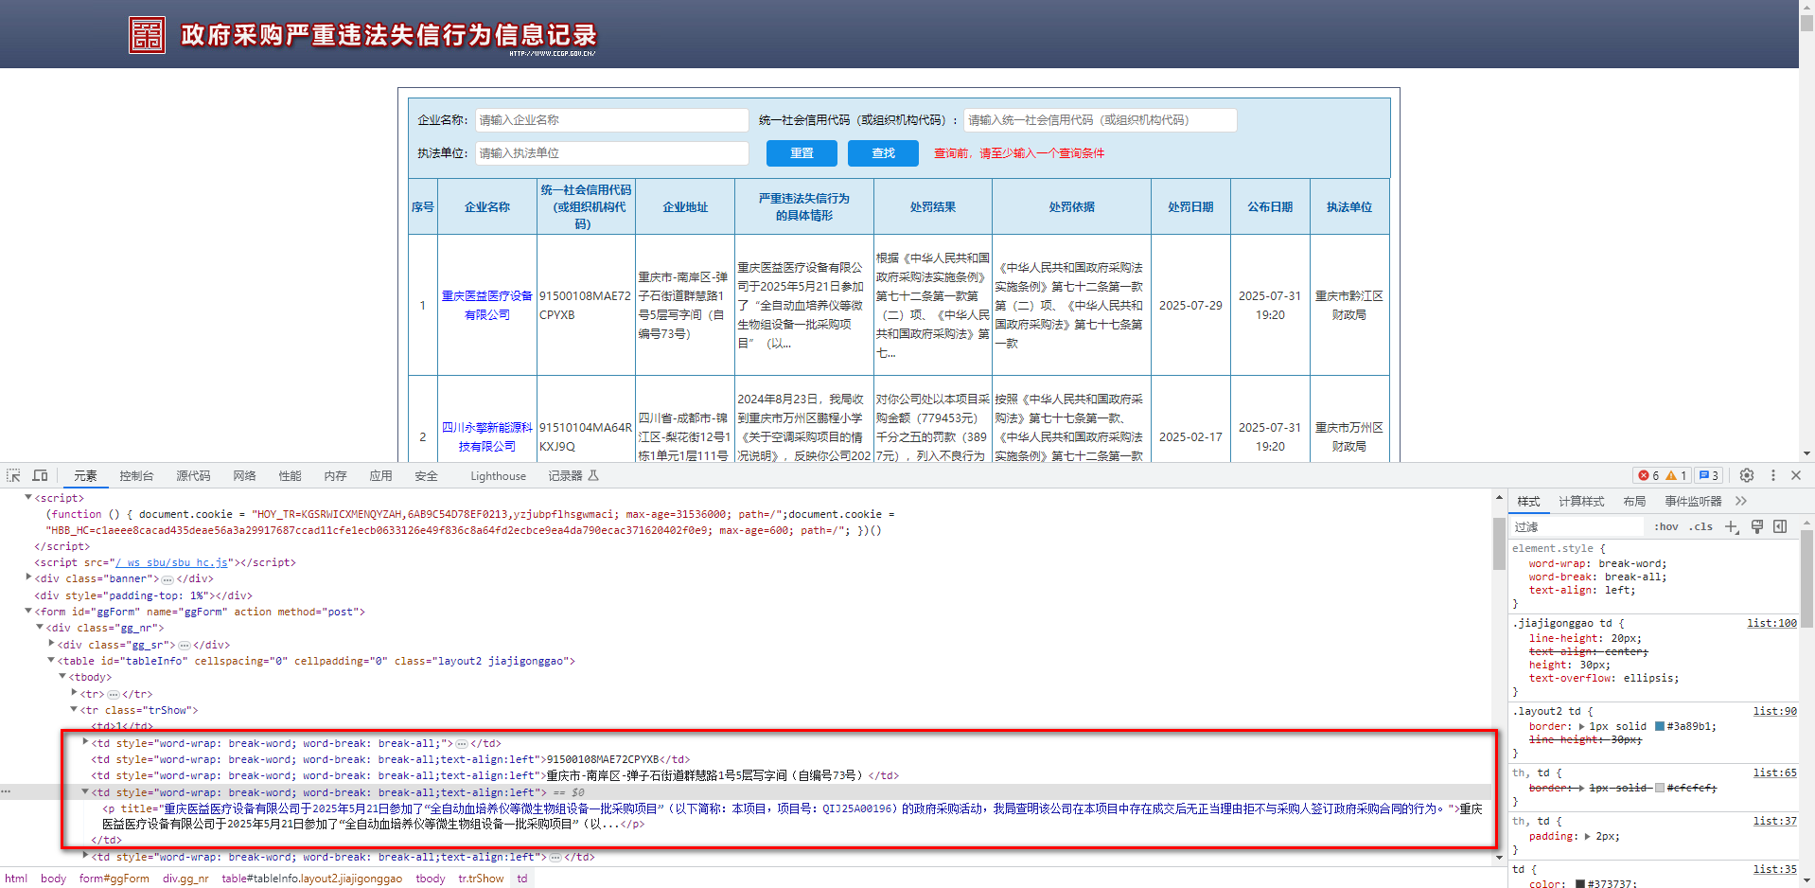Select the form#ggForm breadcrumb item

pyautogui.click(x=115, y=879)
